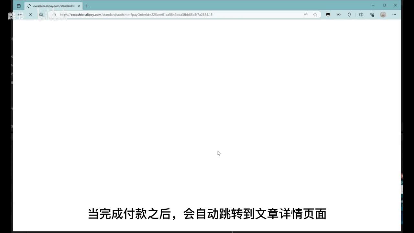
Task: Close the excashier.alipay.com tab
Action: coord(79,6)
